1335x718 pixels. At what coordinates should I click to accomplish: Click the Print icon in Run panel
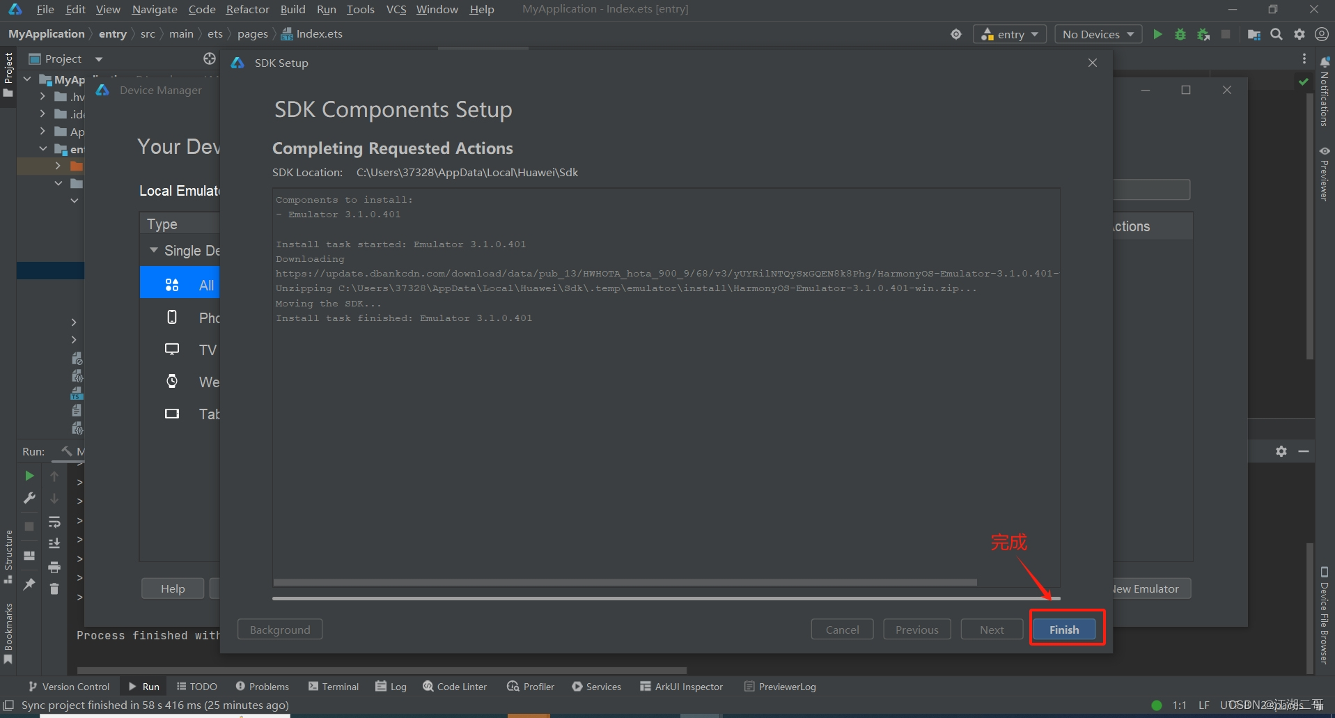[54, 567]
